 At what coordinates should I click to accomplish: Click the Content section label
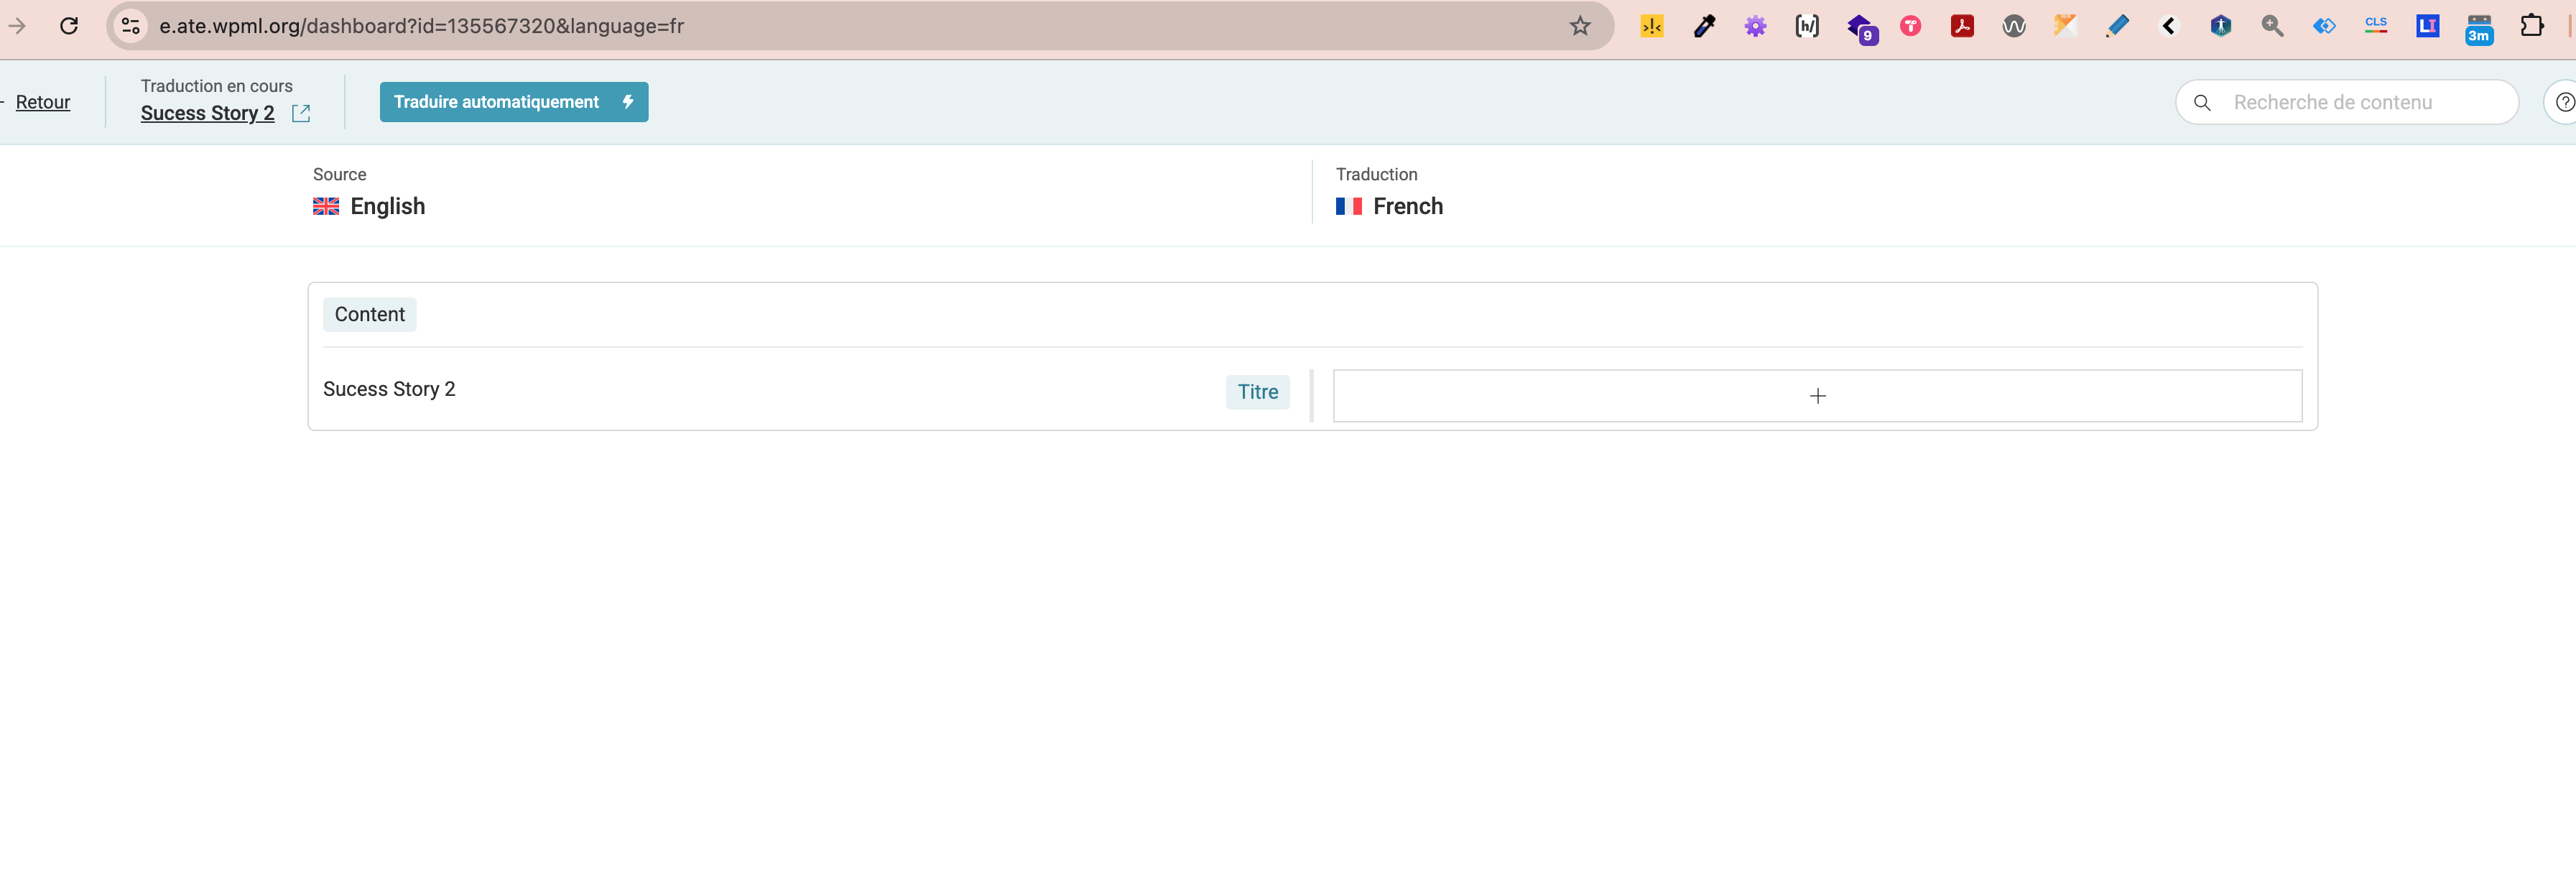(369, 314)
